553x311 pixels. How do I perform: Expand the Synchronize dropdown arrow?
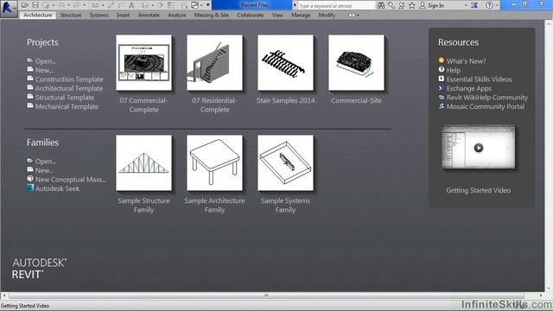53,5
